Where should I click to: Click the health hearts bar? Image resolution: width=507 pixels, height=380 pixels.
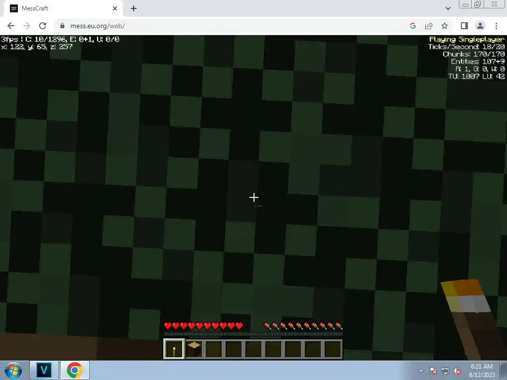[x=203, y=326]
